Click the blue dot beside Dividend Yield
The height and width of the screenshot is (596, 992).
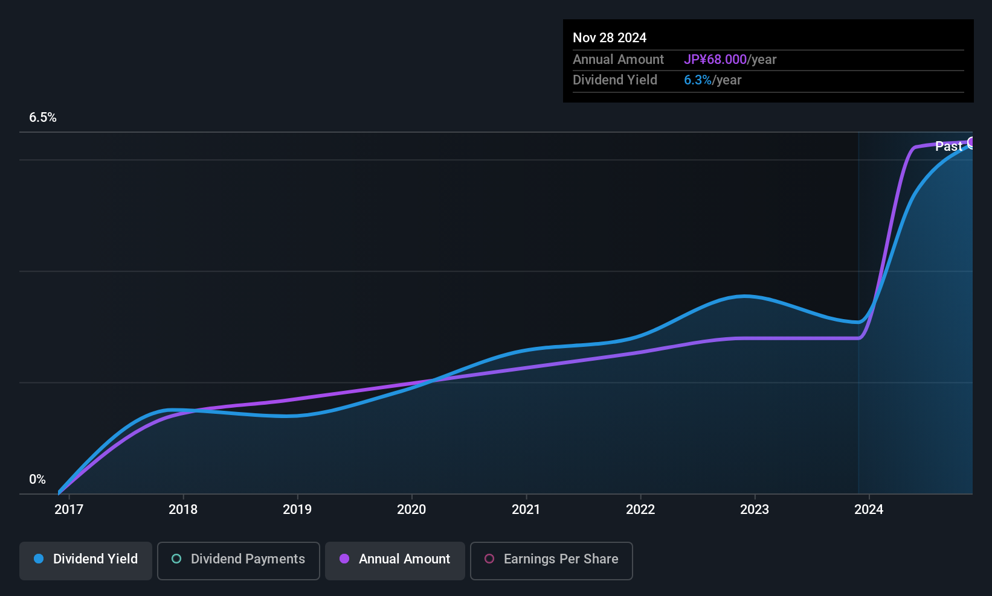(x=39, y=559)
